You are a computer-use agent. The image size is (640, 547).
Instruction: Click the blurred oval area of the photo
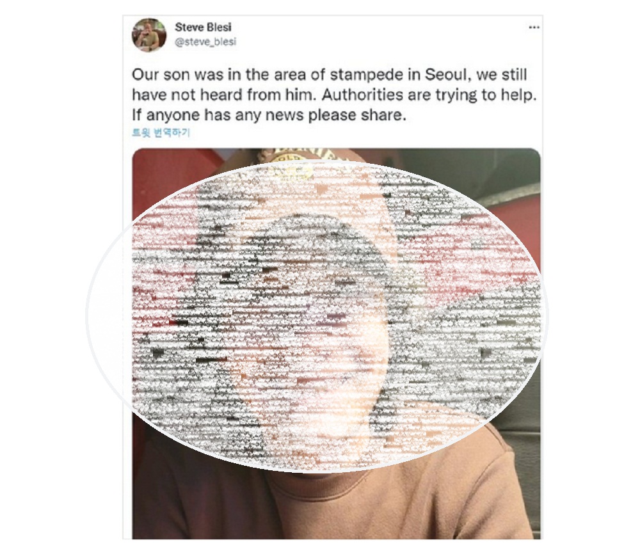(316, 316)
